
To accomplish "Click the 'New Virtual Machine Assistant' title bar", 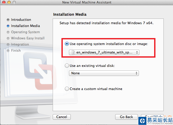I will coord(87,2).
